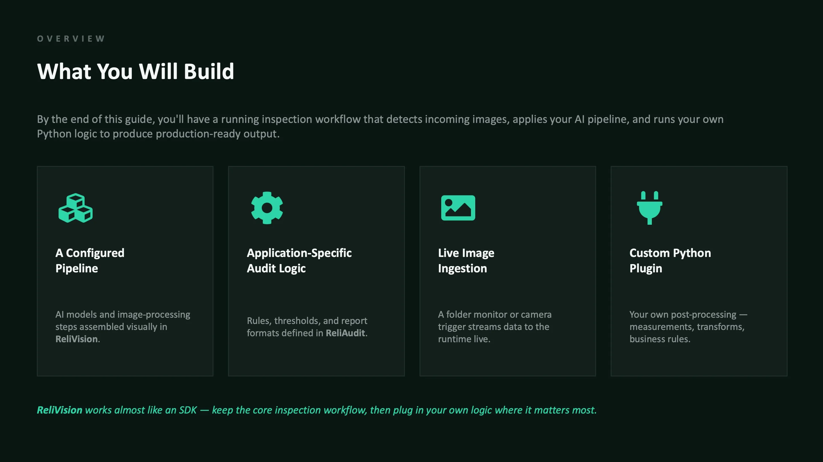The image size is (823, 462).
Task: Click the 'Your own post-processing' description
Action: click(688, 327)
